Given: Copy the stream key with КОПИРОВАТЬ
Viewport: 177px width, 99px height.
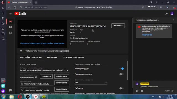Looking at the screenshot, I should (x=62, y=76).
